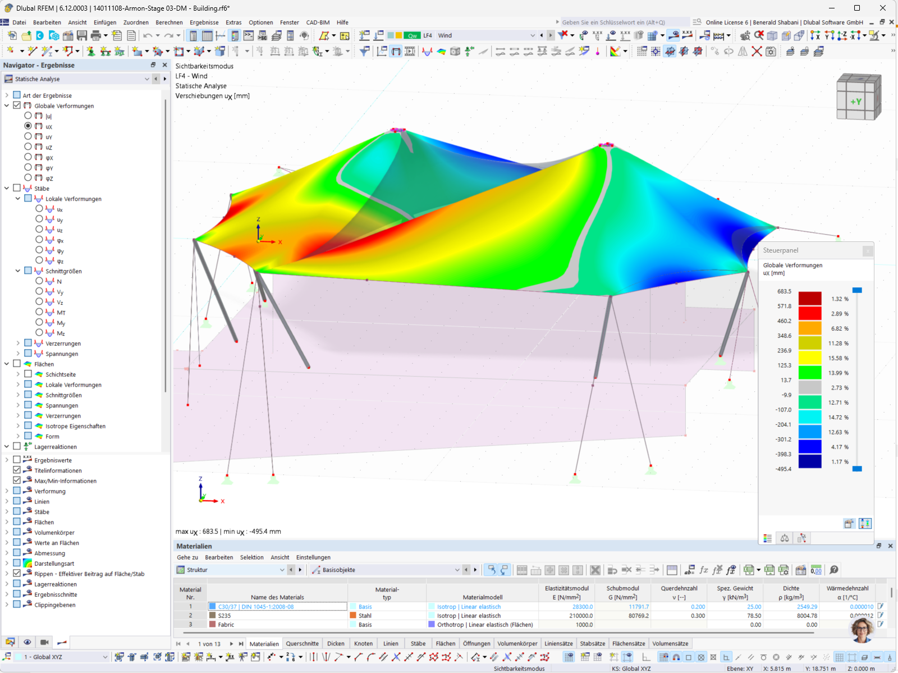Click the dark blue swatch in the legend
Image resolution: width=898 pixels, height=673 pixels.
point(810,461)
